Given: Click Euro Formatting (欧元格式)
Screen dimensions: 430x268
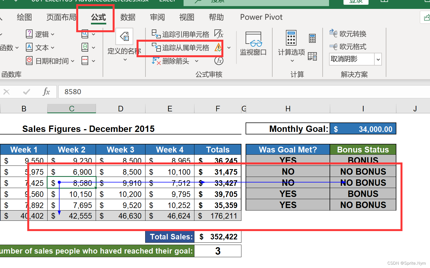Looking at the screenshot, I should point(348,47).
